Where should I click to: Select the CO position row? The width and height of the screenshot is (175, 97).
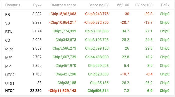87,40
